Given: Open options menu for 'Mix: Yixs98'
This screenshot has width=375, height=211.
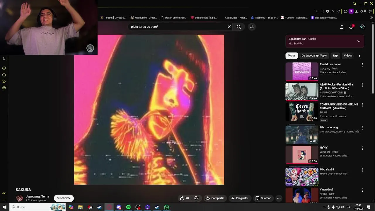Looking at the screenshot, I should coord(362,170).
